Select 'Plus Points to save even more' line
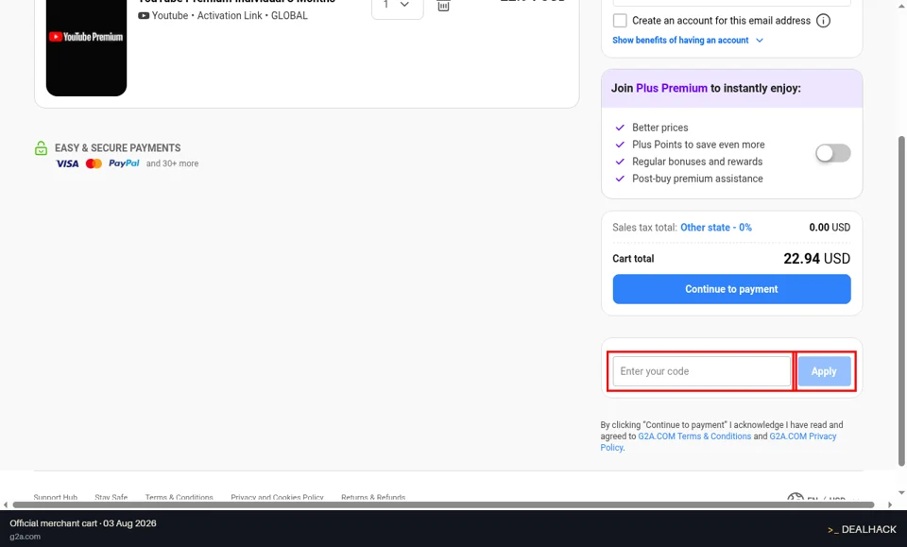The height and width of the screenshot is (547, 907). 698,145
